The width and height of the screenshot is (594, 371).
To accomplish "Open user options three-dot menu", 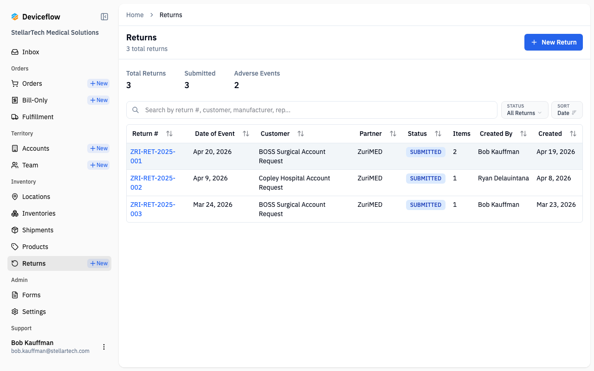I will coord(104,347).
